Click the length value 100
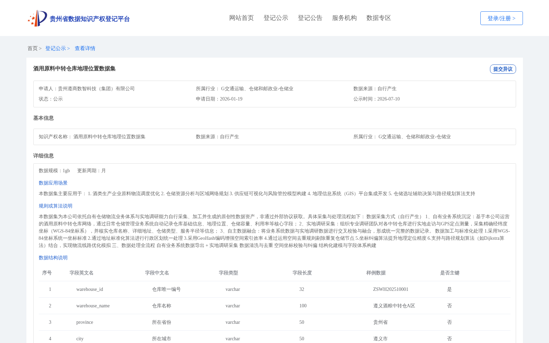Viewport: 549px width, 343px height. point(303,306)
